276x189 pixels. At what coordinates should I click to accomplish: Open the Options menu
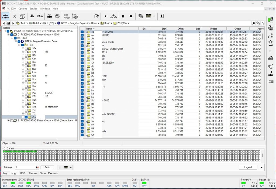(23, 9)
